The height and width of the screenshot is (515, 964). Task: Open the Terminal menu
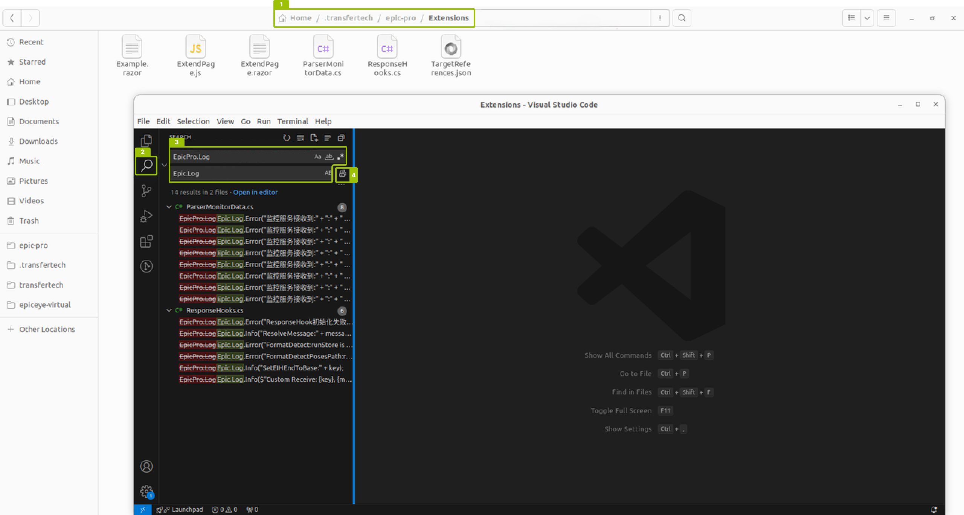pos(293,121)
